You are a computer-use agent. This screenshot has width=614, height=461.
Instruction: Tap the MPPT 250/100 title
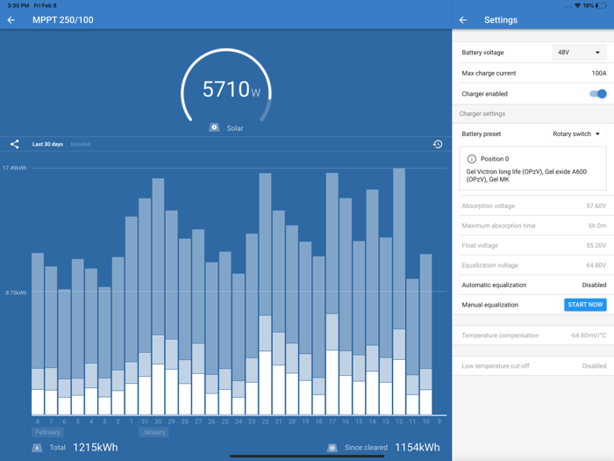(63, 20)
